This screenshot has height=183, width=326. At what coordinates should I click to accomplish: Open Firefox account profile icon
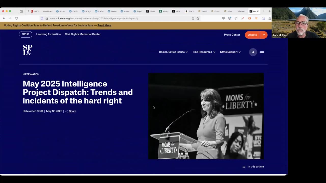[x=230, y=18]
